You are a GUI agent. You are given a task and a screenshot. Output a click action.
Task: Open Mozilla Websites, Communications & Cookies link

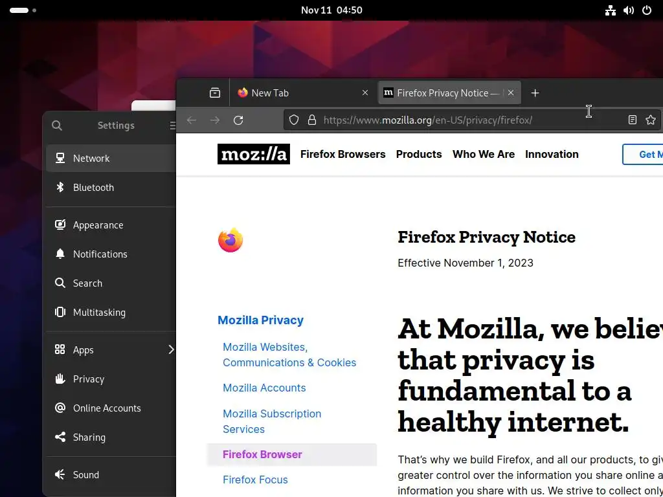(289, 355)
